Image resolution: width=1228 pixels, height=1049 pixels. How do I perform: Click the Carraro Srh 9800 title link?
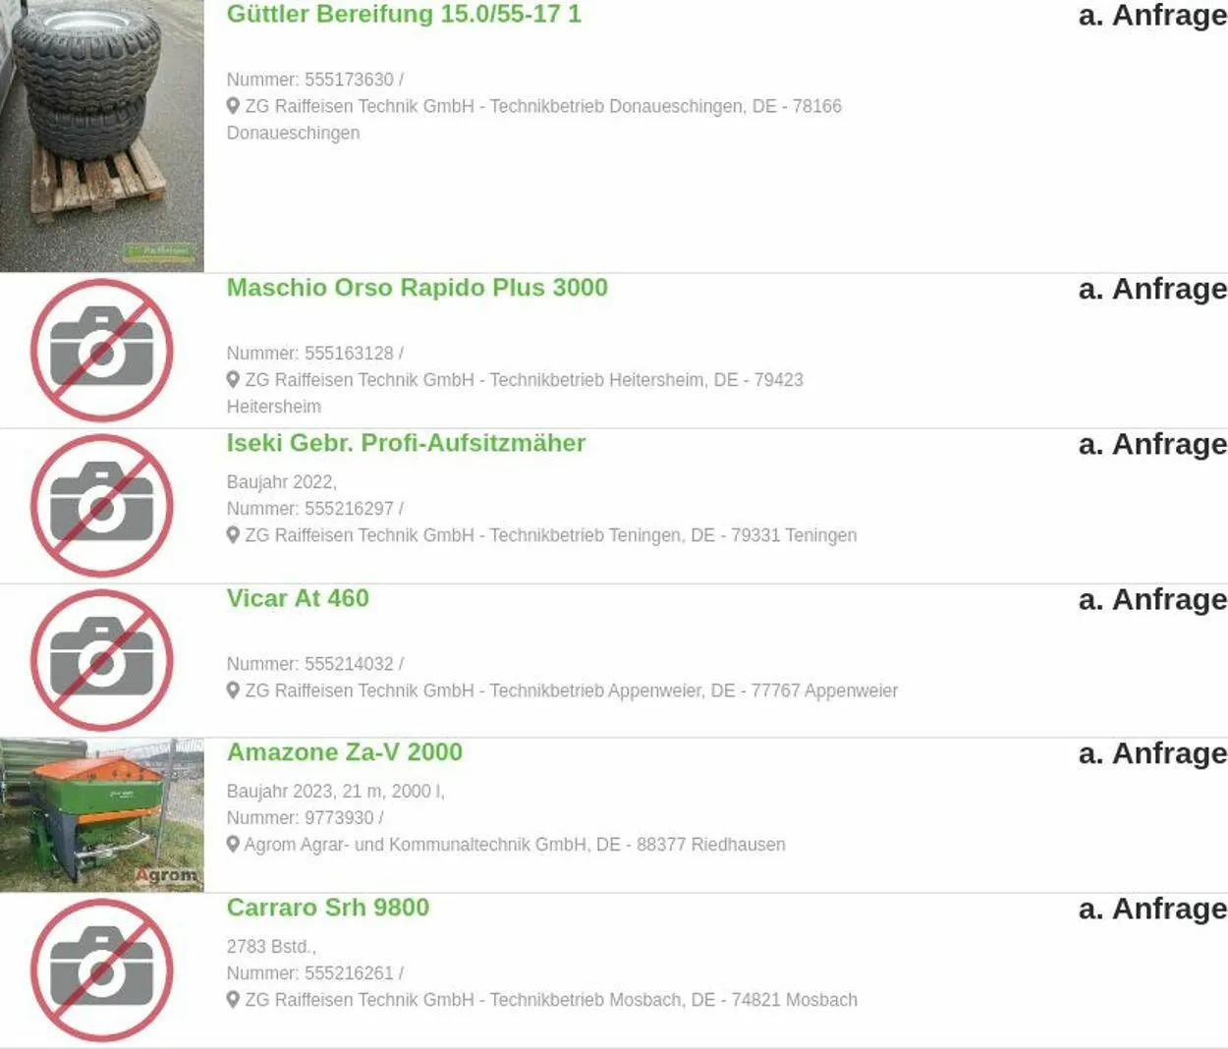(328, 908)
